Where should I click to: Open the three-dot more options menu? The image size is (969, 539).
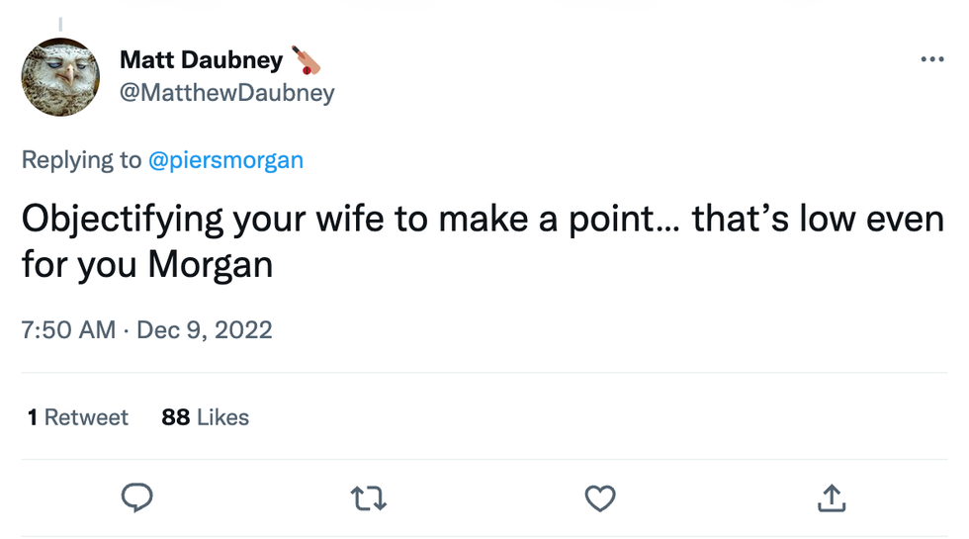pos(931,60)
